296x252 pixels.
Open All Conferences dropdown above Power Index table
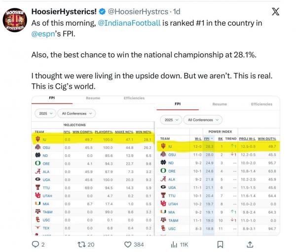click(x=201, y=120)
